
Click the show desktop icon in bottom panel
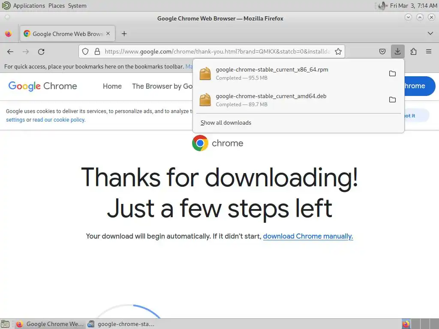coord(5,324)
